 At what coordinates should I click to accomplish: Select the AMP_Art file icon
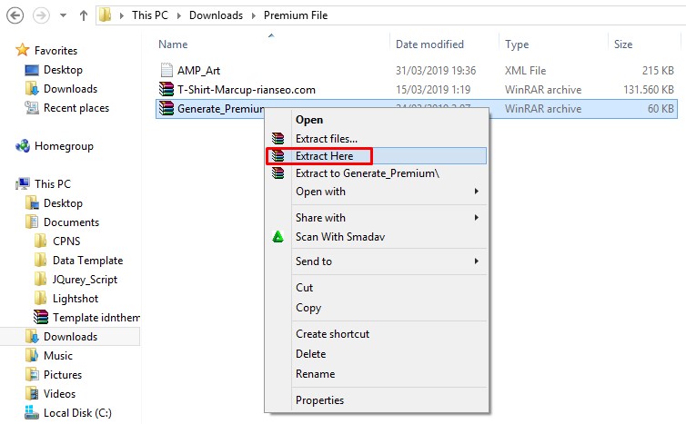(166, 70)
